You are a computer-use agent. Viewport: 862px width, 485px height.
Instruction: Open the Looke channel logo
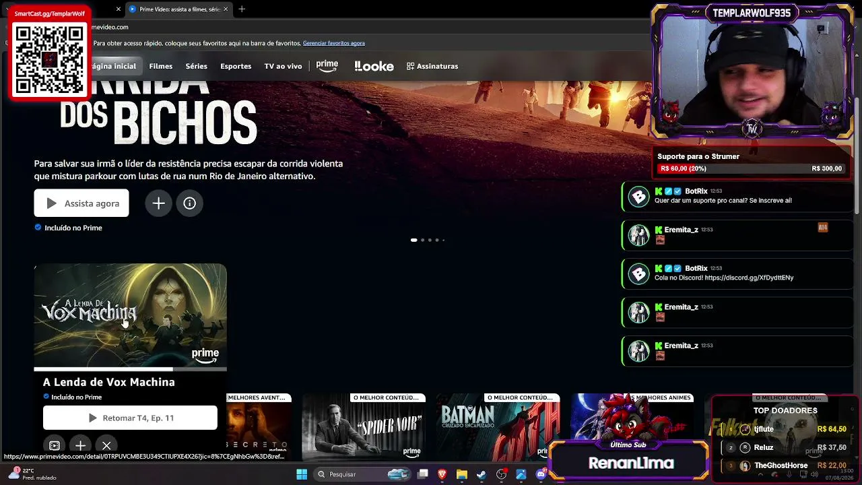click(x=374, y=66)
